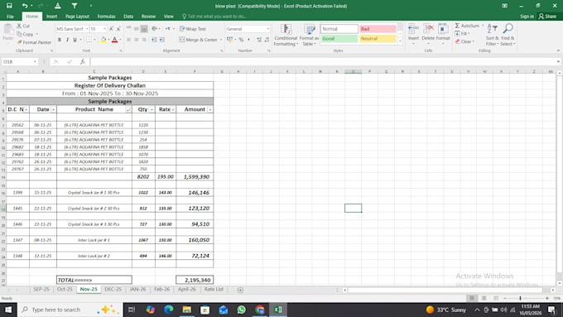Open the D.C N column filter arrow
Screen dimensions: 563x317
pyautogui.click(x=26, y=109)
